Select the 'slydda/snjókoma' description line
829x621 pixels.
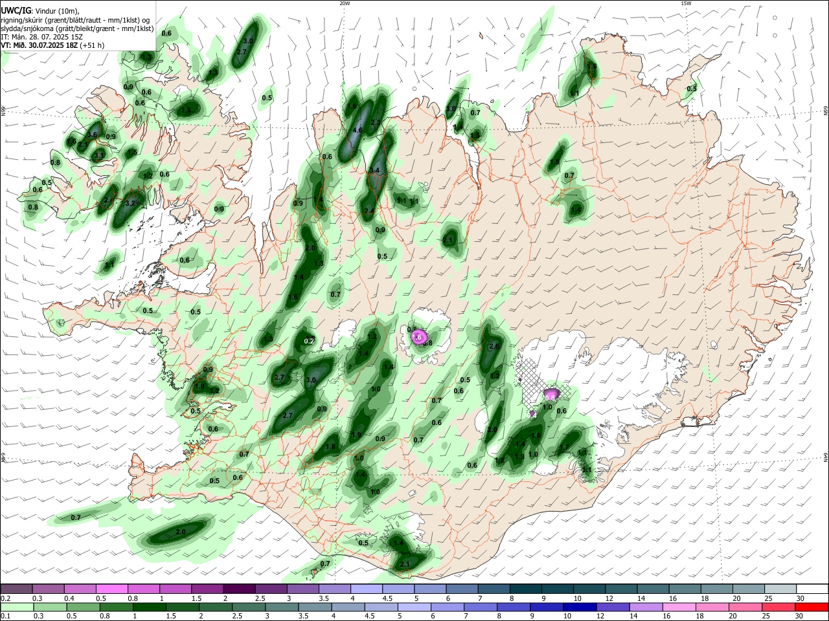(78, 28)
